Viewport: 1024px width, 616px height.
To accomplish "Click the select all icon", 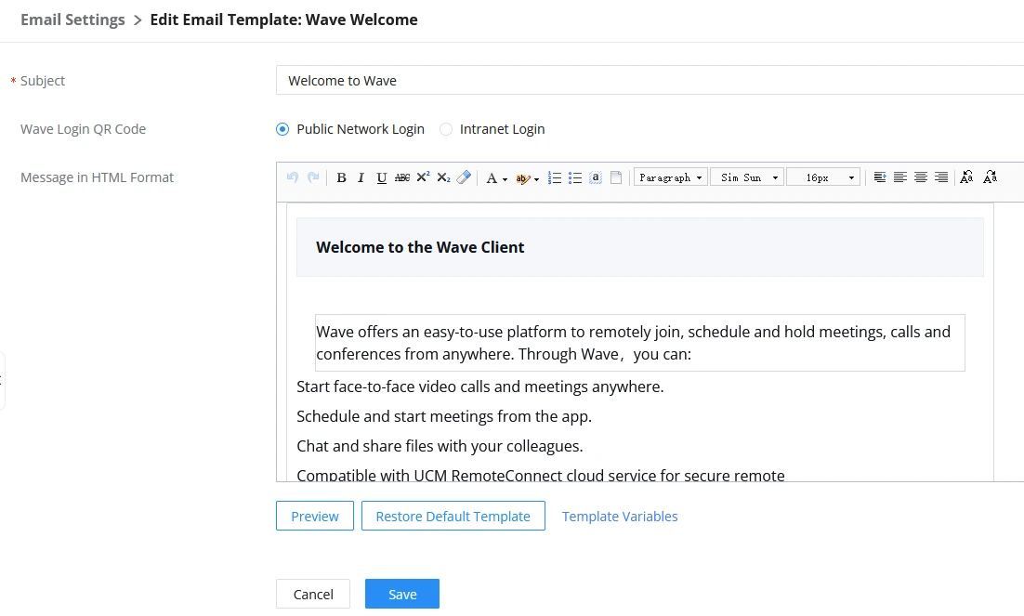I will 595,177.
